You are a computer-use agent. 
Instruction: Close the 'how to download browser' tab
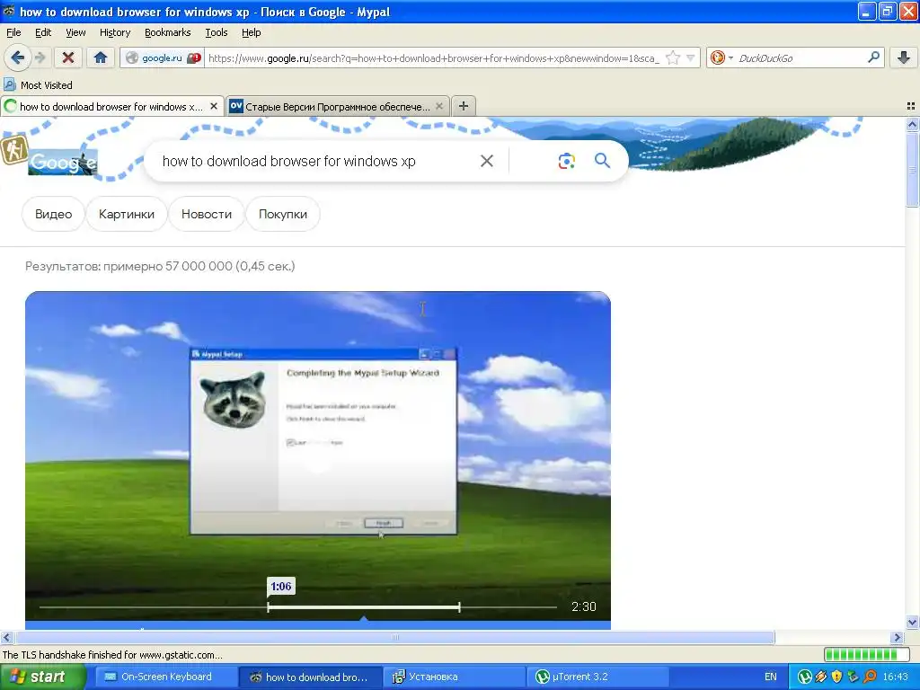coord(214,106)
